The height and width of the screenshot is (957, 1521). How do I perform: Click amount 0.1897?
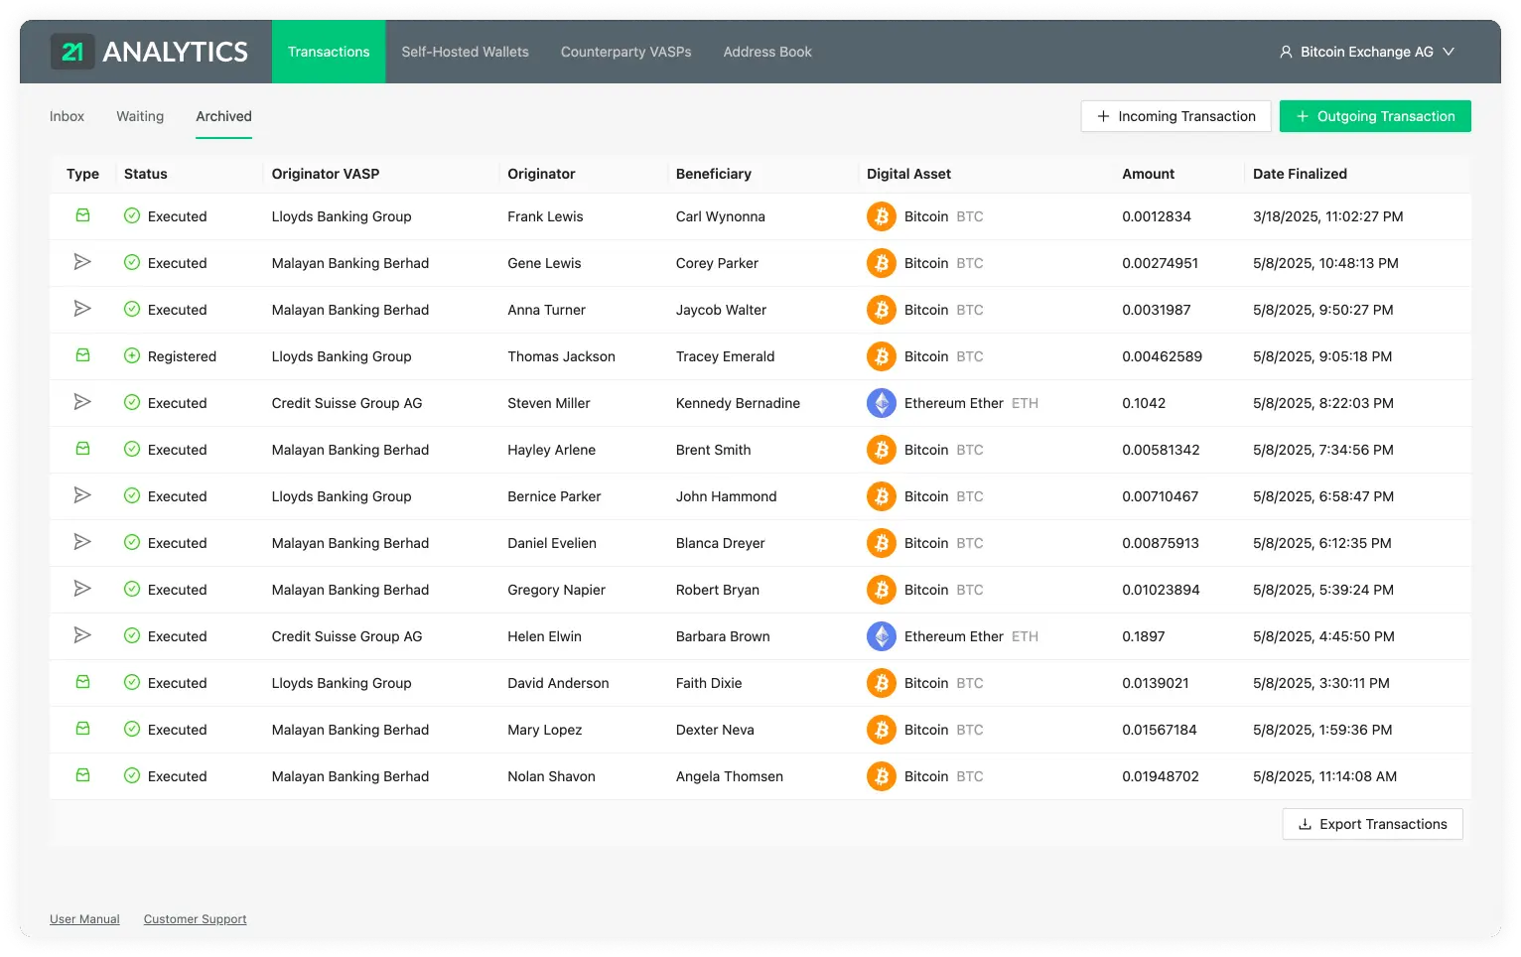(1144, 636)
